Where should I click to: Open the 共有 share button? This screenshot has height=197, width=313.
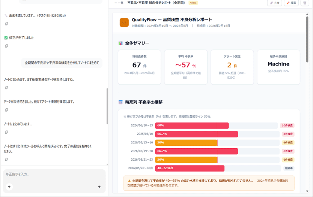pyautogui.click(x=275, y=3)
